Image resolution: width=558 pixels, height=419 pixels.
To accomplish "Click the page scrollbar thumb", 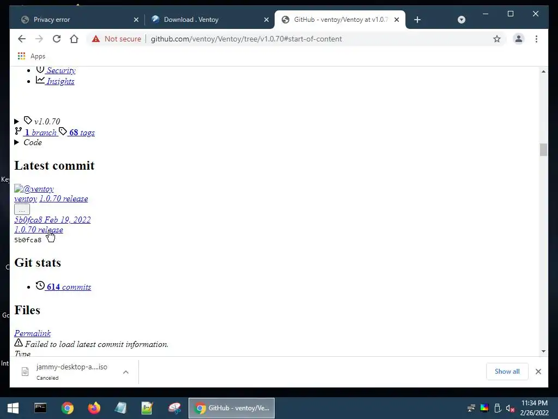I will 543,149.
